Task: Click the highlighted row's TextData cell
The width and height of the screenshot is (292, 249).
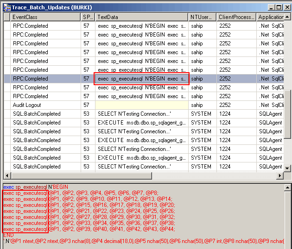Action: point(141,79)
